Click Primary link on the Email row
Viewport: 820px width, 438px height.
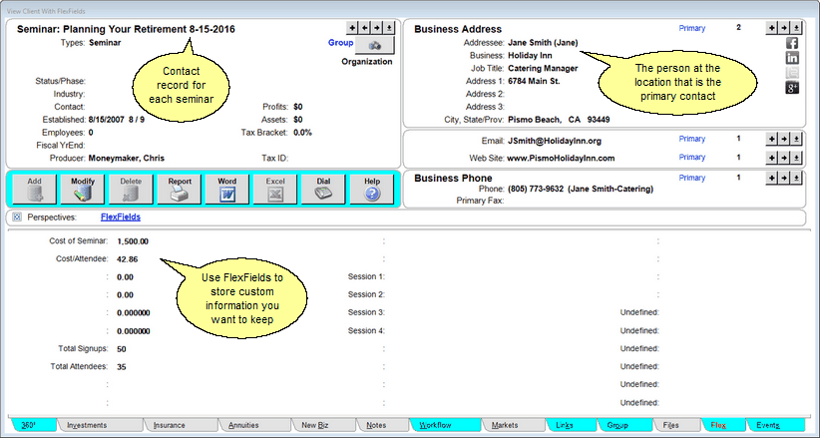tap(692, 139)
